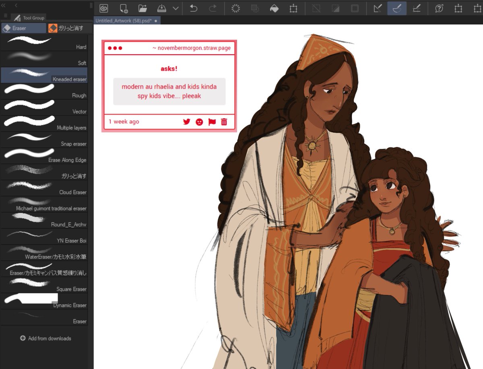This screenshot has height=369, width=483.
Task: Select ガリっと消す eraser in list
Action: click(x=44, y=171)
